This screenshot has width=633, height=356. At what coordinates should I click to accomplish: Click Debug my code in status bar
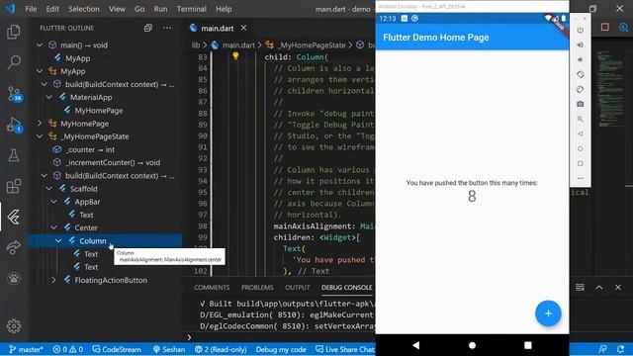click(x=281, y=349)
